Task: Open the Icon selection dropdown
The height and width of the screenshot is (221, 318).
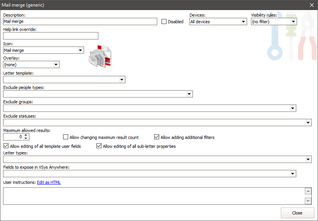Action: click(x=80, y=50)
